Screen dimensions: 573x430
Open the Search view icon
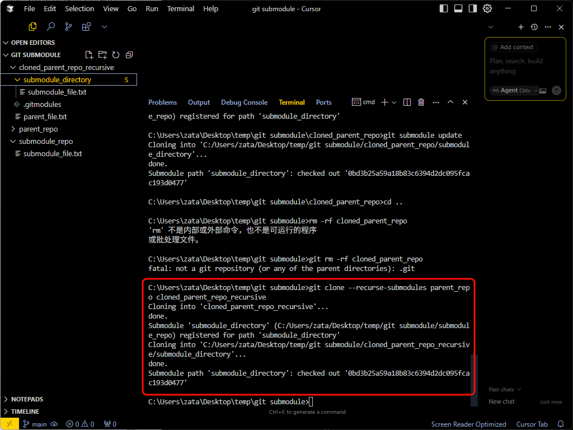[x=50, y=26]
